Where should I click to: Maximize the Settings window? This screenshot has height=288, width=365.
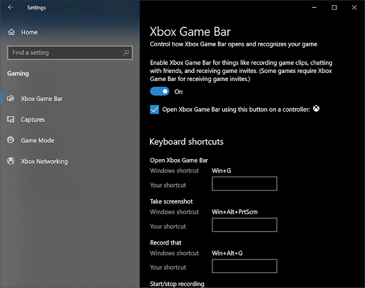[334, 7]
